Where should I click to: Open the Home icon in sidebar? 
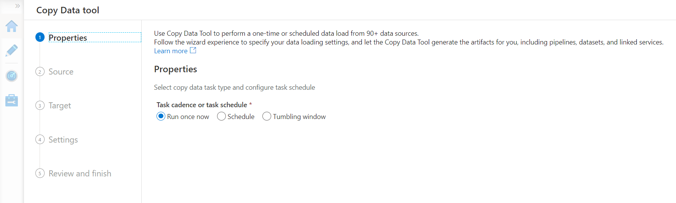(11, 26)
